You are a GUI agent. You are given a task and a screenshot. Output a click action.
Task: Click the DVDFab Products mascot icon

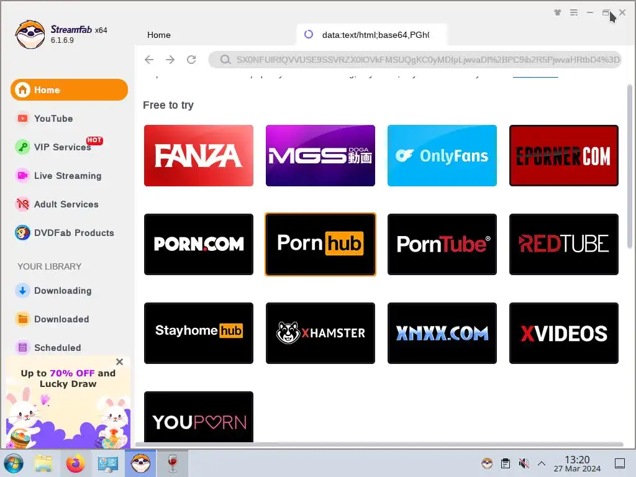pyautogui.click(x=23, y=233)
